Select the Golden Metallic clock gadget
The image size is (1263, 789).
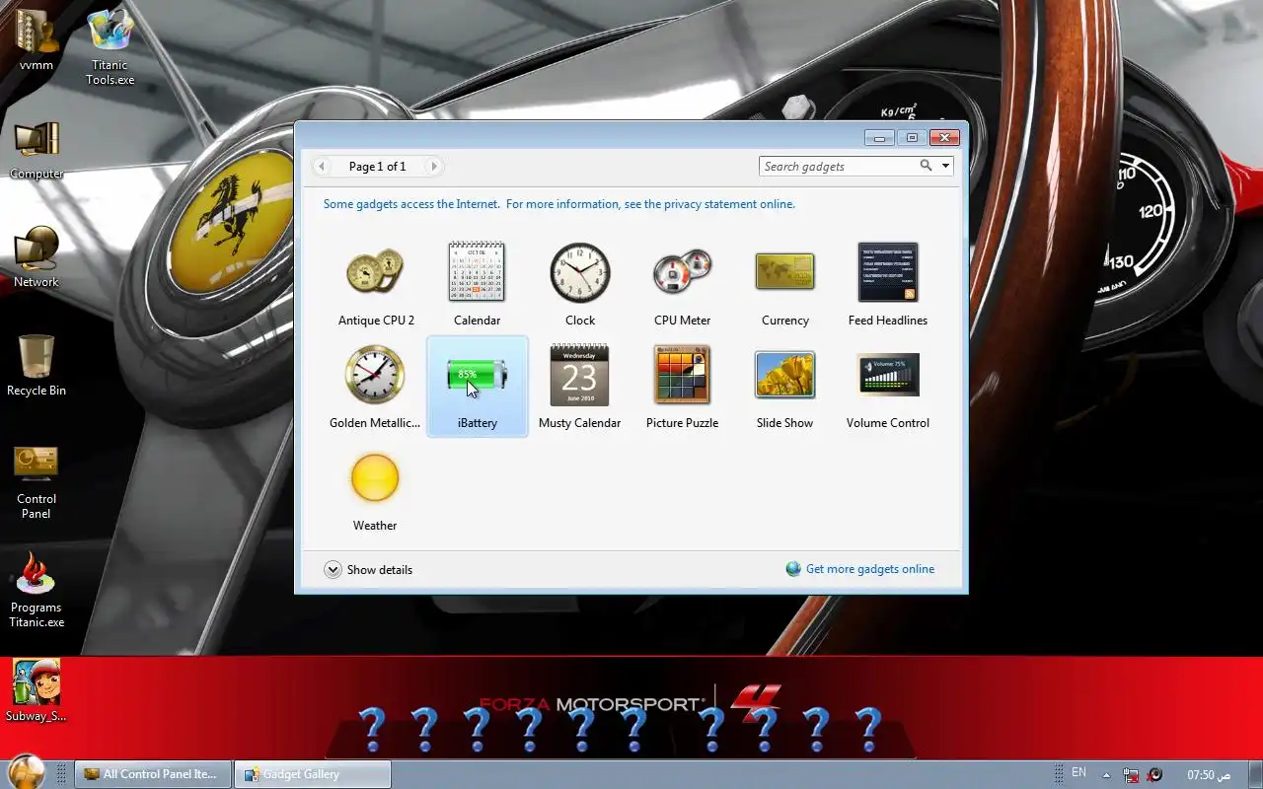pos(375,388)
